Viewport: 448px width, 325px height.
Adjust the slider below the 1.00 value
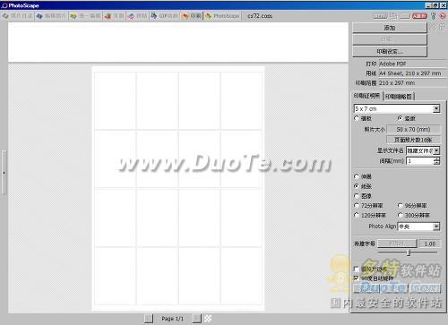tap(409, 252)
